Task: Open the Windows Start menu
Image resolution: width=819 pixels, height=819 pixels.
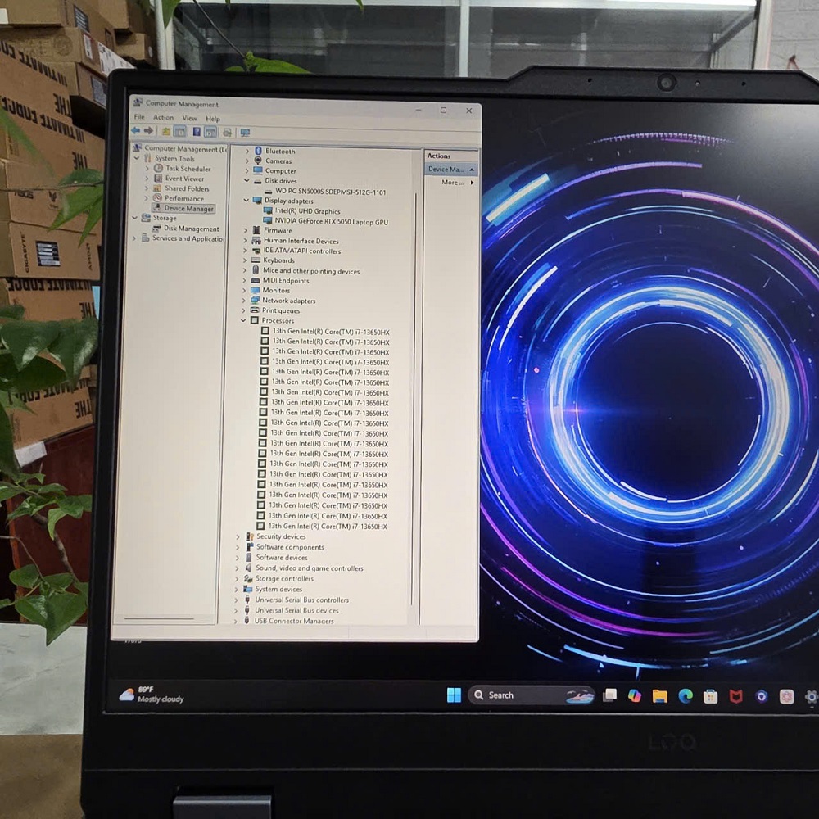Action: 454,695
